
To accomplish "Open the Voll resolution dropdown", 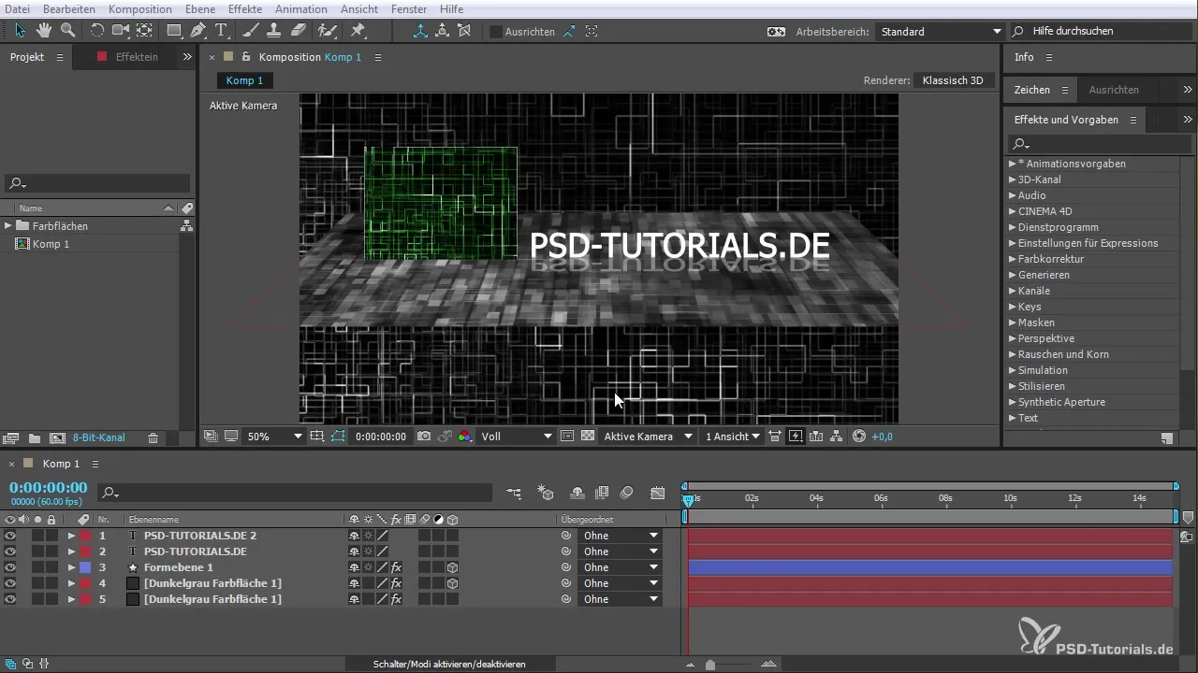I will tap(517, 437).
